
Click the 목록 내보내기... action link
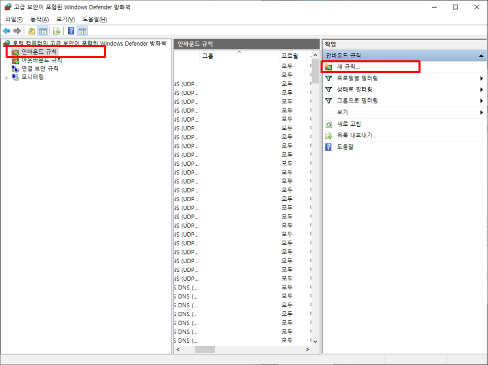[x=357, y=135]
